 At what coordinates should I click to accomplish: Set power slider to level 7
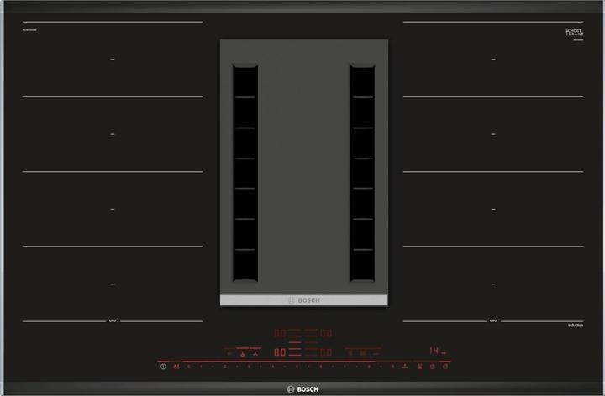(x=345, y=367)
